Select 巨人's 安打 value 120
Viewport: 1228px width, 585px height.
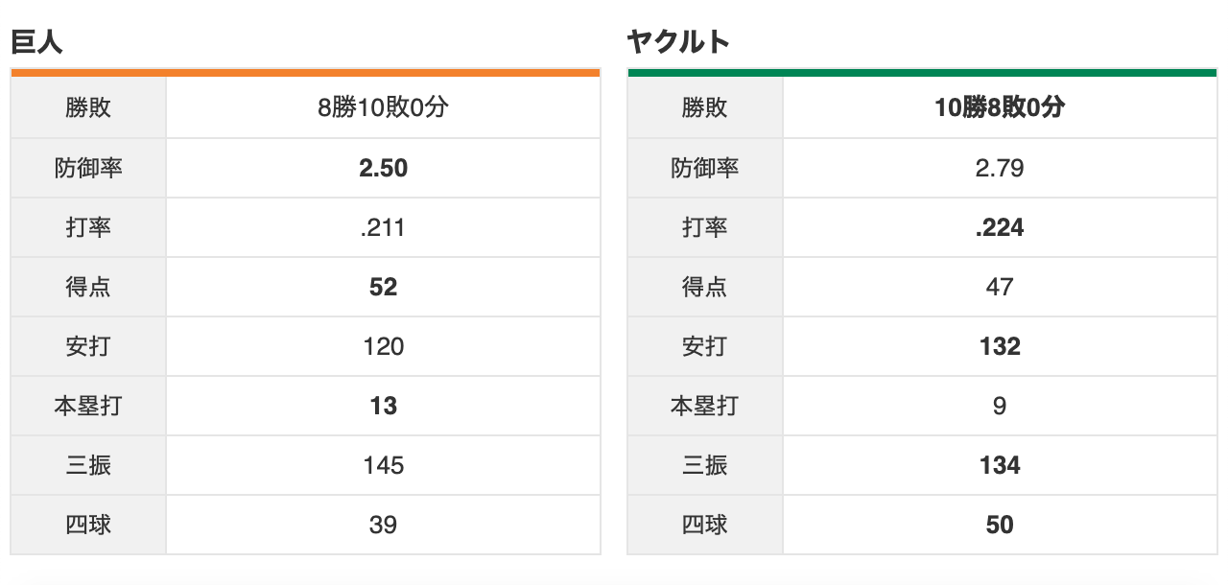point(383,347)
